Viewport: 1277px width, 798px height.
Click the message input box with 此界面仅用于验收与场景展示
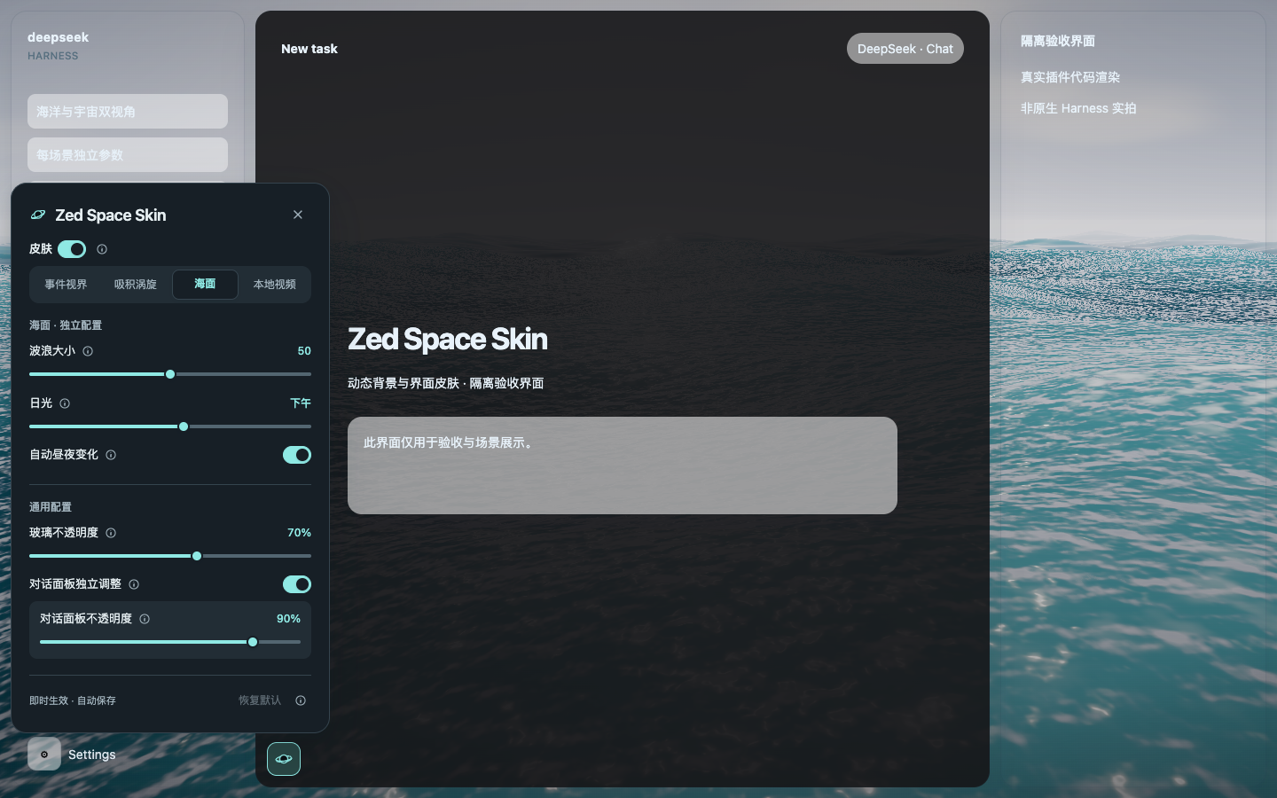(623, 465)
